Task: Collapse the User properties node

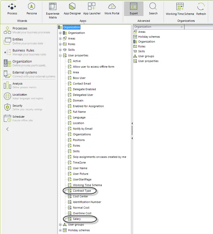Action: (x=60, y=56)
